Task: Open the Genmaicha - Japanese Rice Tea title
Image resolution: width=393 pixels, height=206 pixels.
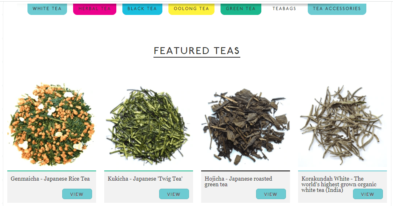Action: click(50, 179)
